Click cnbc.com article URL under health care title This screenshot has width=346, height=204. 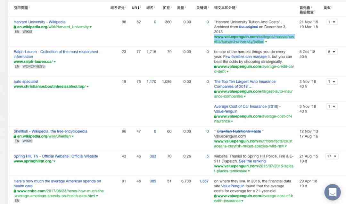click(59, 193)
